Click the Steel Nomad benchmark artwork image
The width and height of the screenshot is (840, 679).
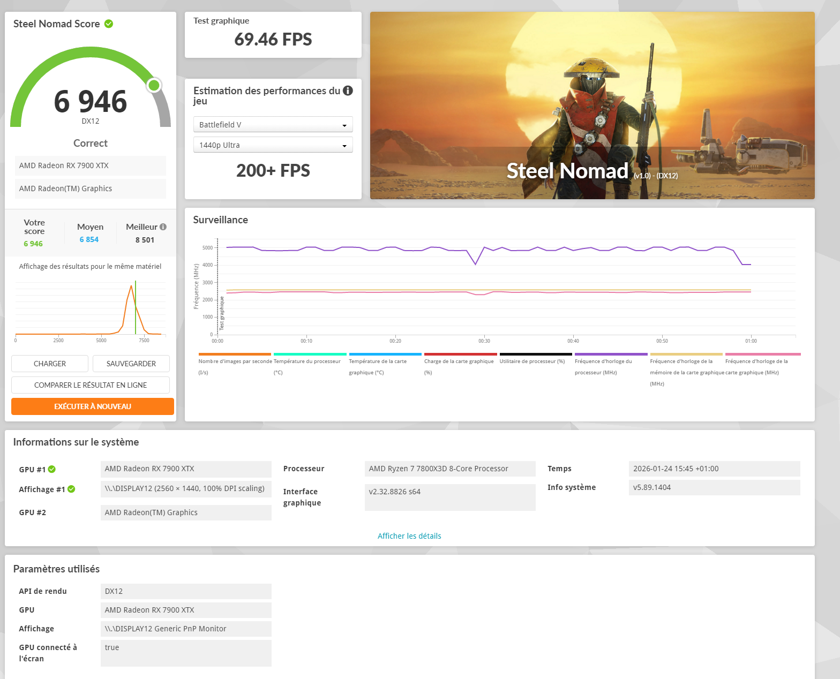tap(592, 105)
